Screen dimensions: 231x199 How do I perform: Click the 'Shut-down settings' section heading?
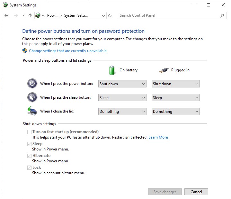(39, 124)
